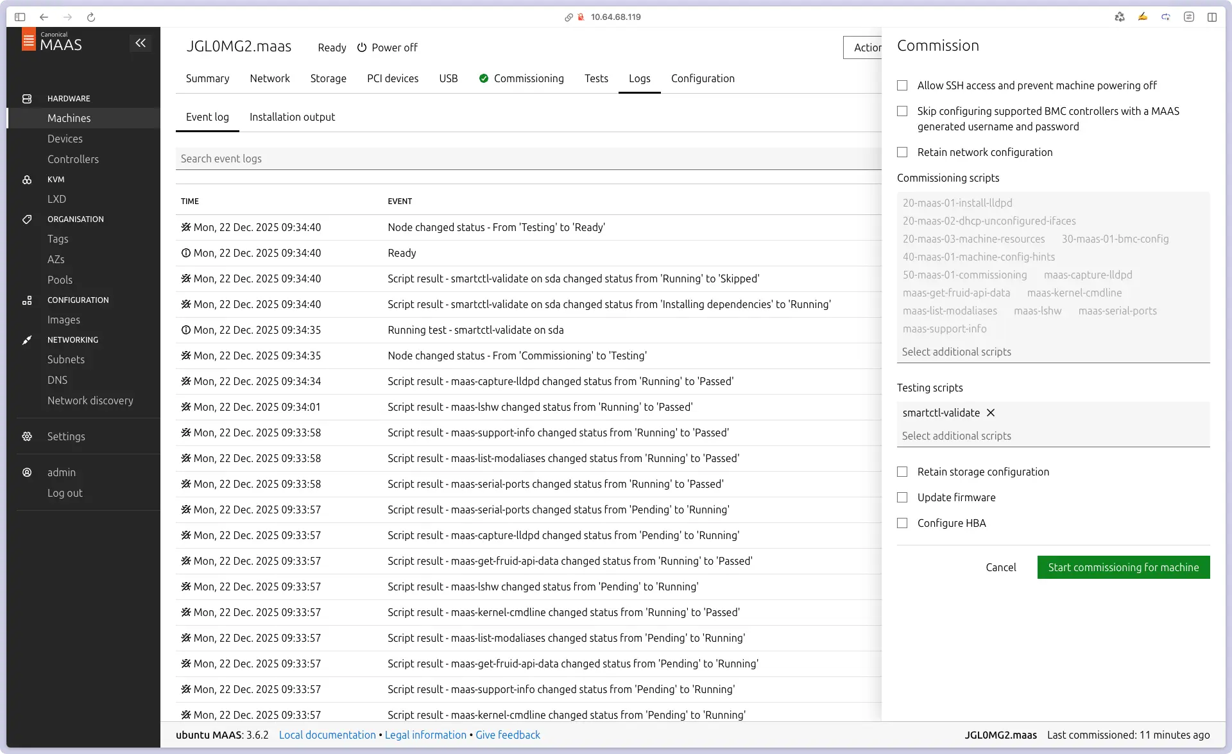Tick the Update firmware checkbox
1232x754 pixels.
[x=902, y=497]
